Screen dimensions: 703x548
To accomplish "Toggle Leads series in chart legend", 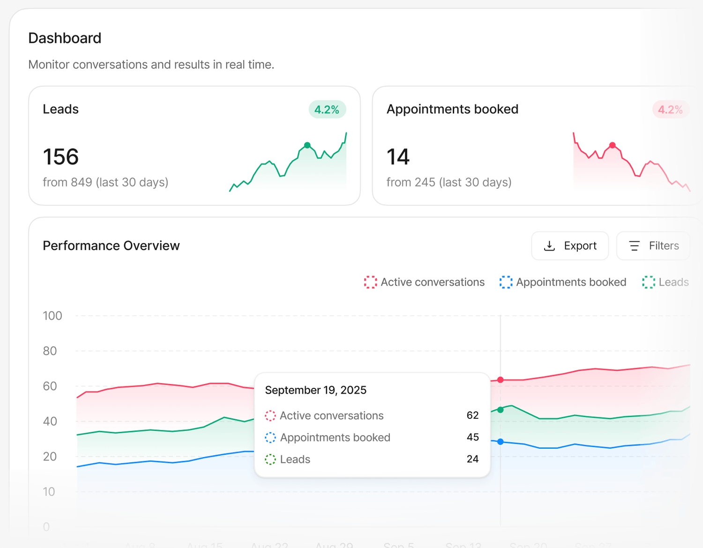I will [666, 282].
